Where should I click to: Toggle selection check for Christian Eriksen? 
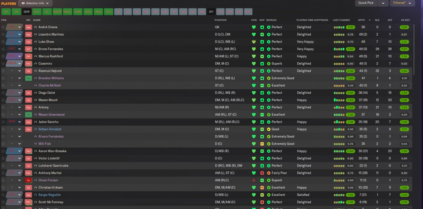[3, 188]
